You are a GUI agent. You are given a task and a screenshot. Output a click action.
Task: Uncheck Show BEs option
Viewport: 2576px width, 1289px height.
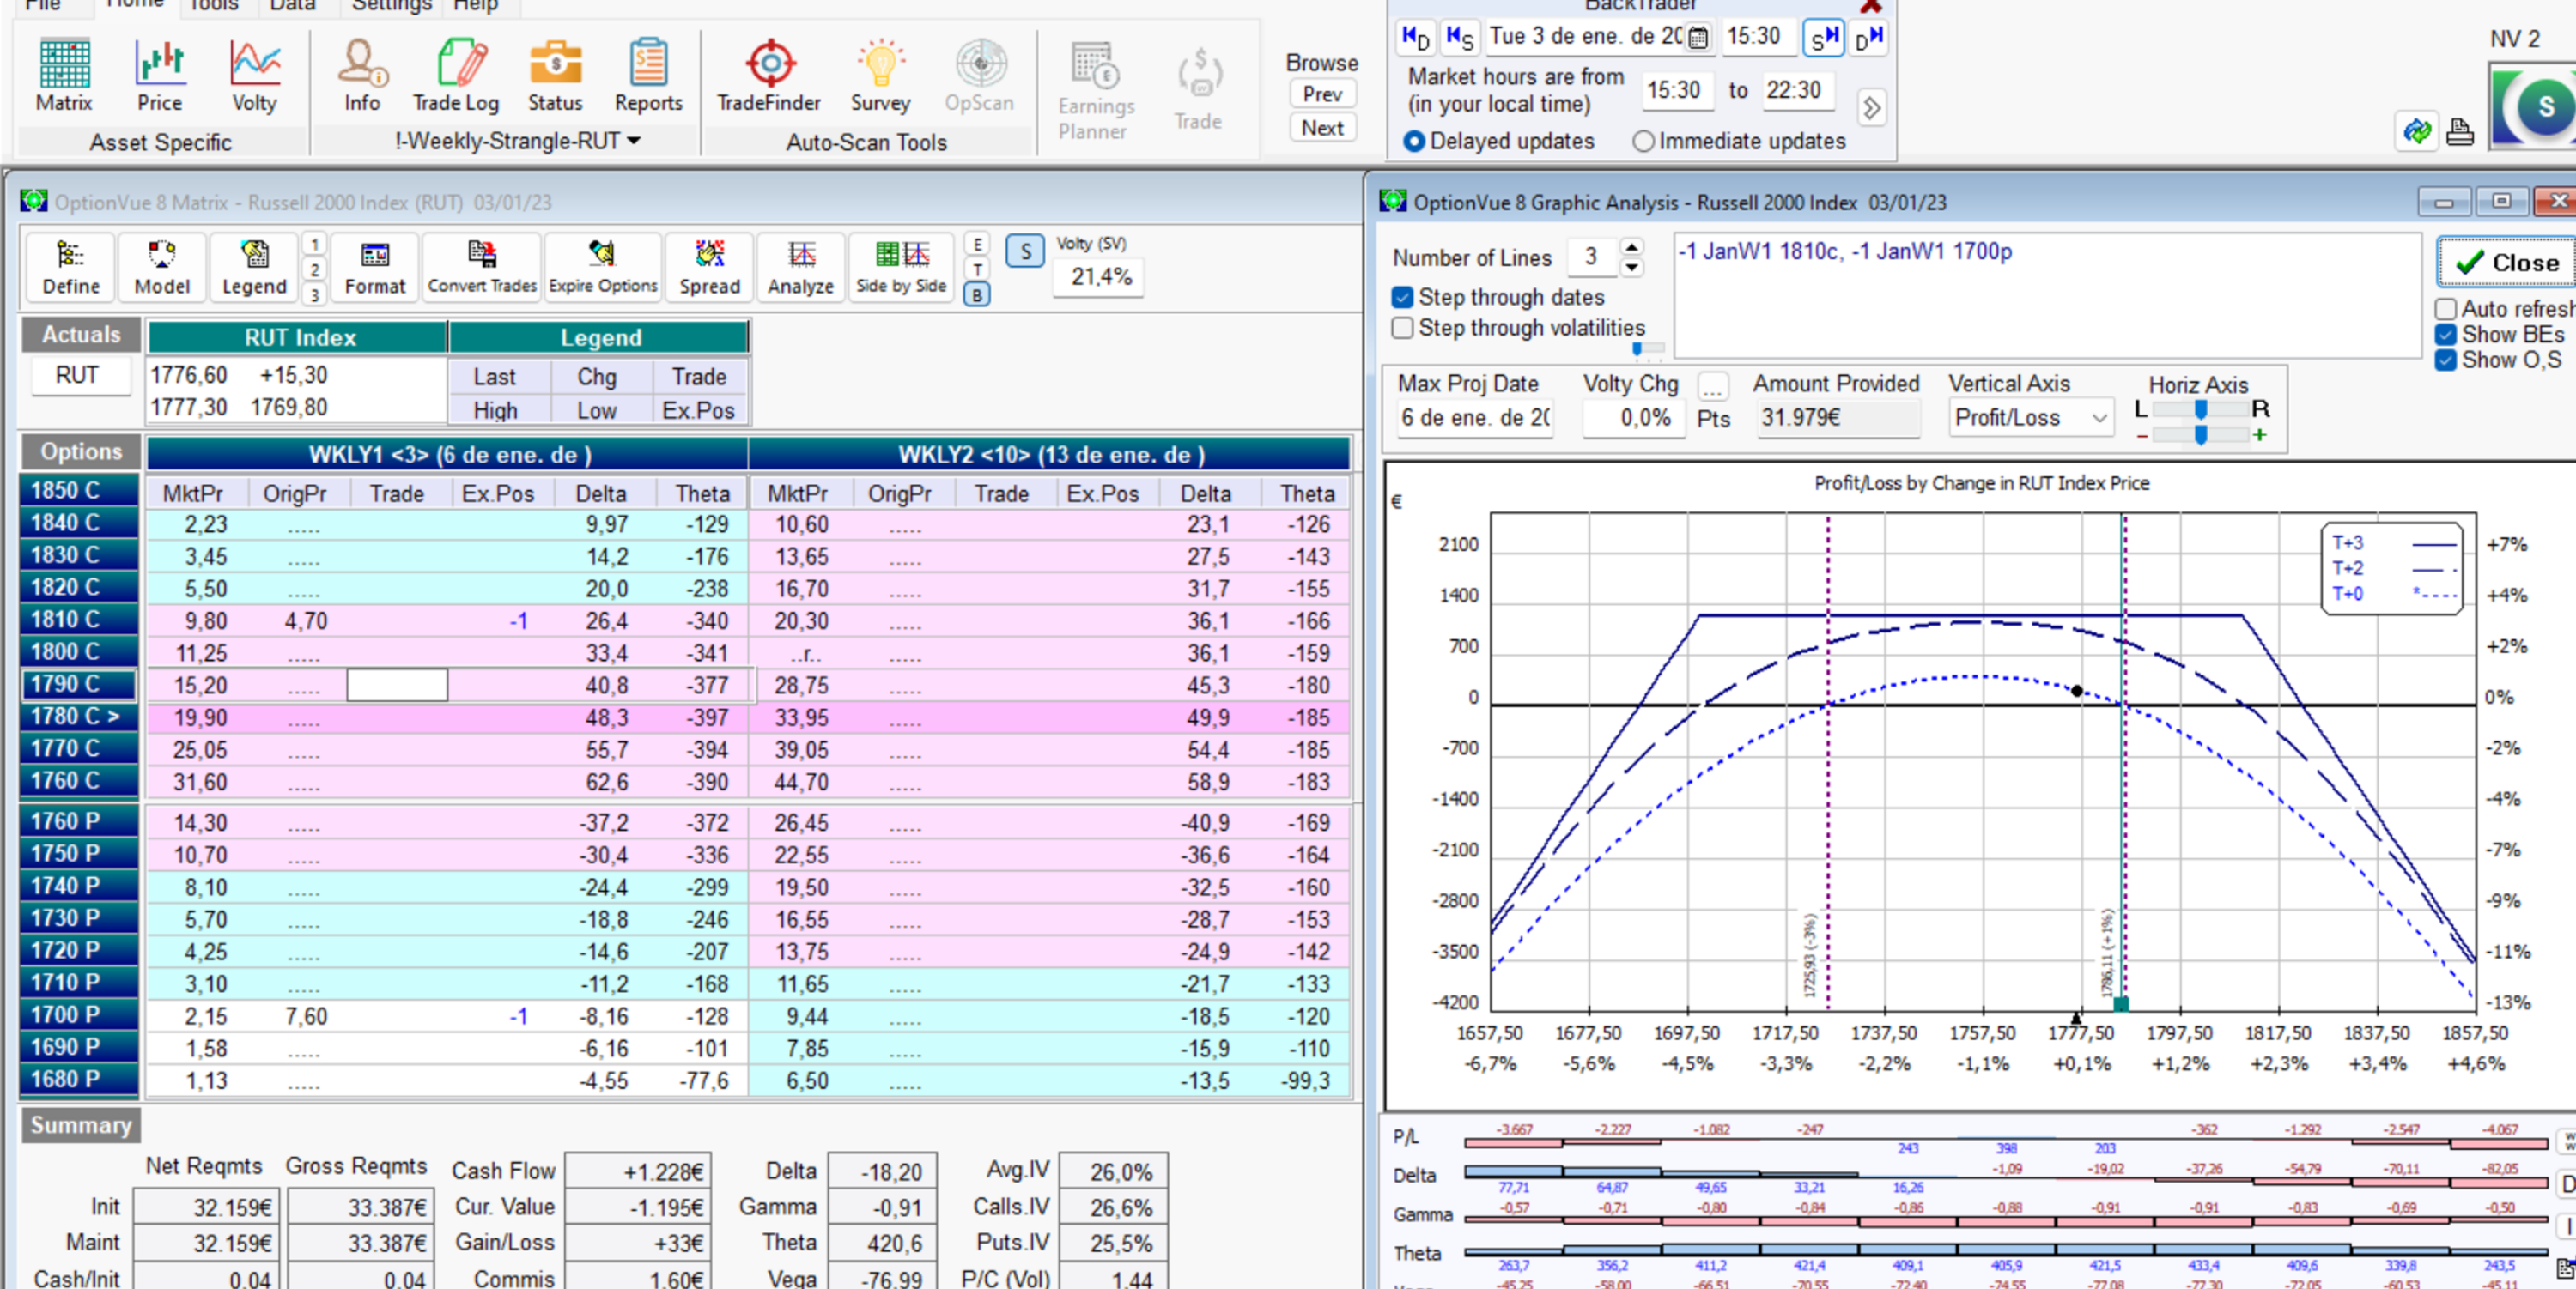pos(2446,335)
